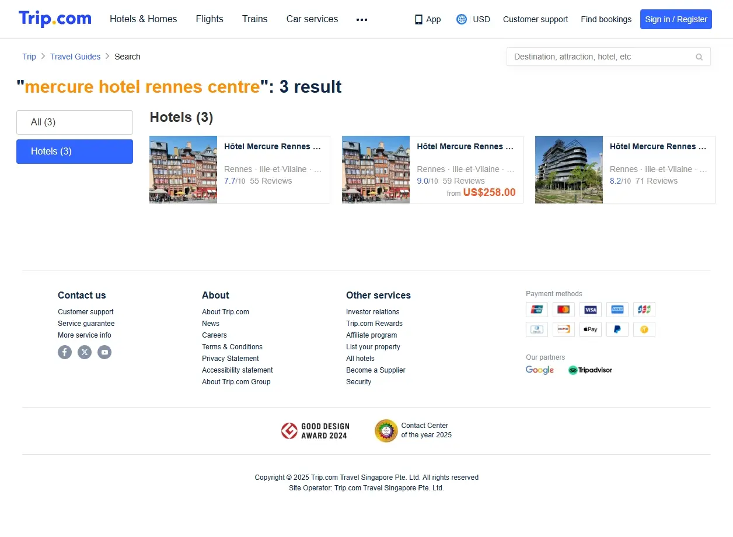
Task: Click the Apple Pay payment icon
Action: click(591, 329)
